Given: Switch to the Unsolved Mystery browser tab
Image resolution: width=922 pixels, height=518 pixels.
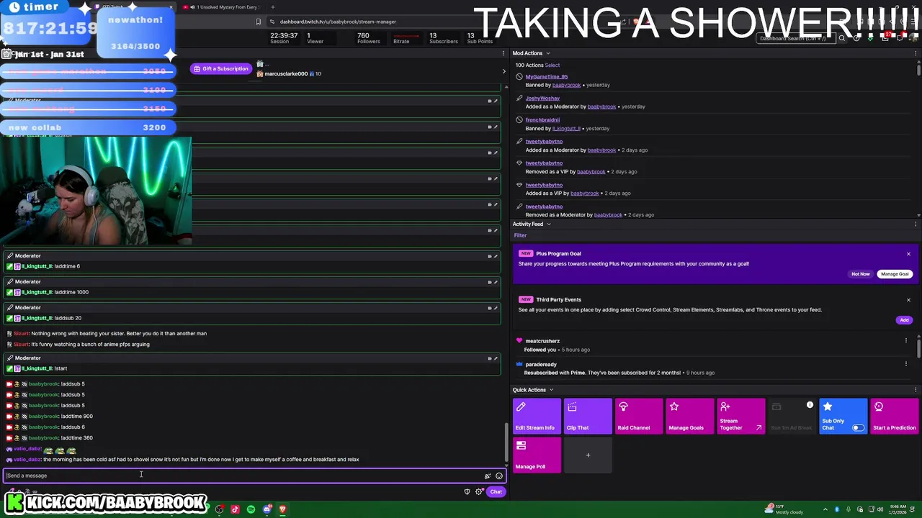Looking at the screenshot, I should coord(223,7).
